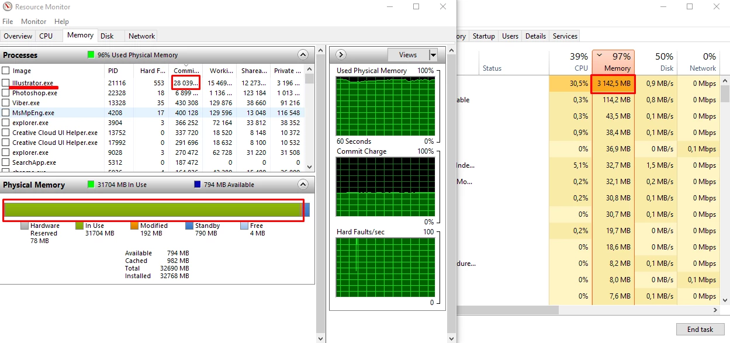Maximize the Resource Monitor window
Screen dimensions: 730x343
[416, 7]
